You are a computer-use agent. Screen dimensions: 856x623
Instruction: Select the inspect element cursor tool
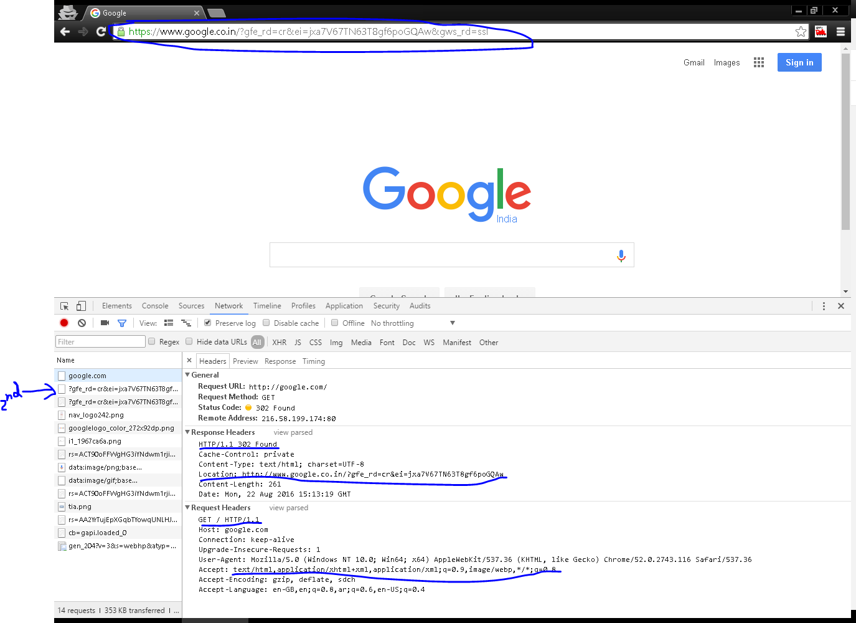click(64, 306)
